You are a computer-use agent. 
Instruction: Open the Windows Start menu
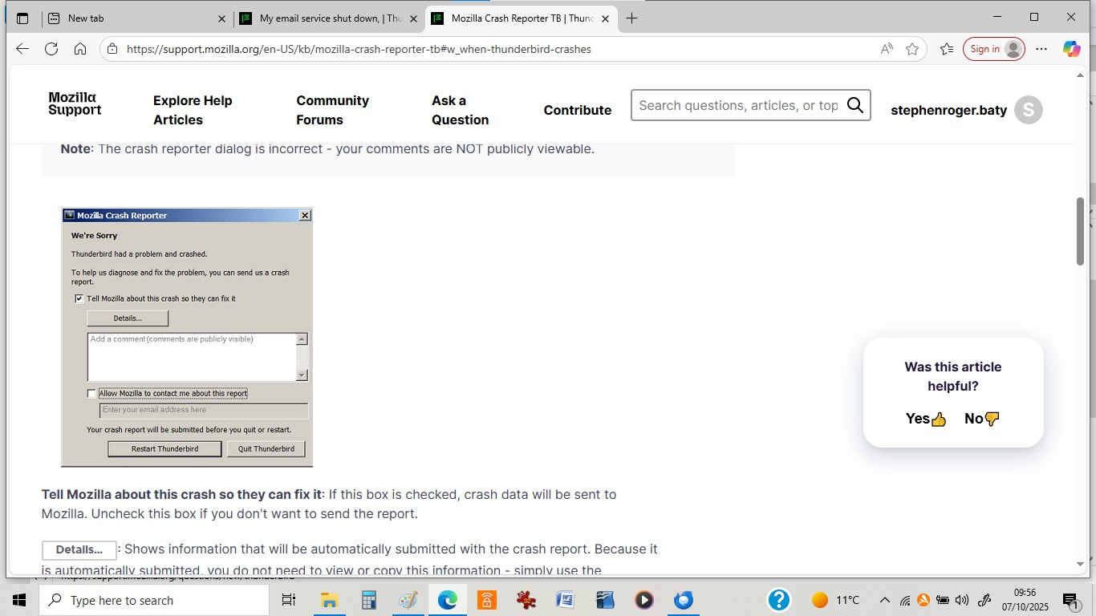(19, 600)
